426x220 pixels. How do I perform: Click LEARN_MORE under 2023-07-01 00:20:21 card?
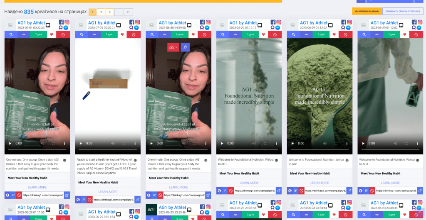tap(108, 192)
